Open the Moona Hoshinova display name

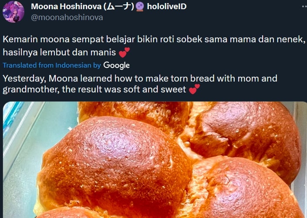(82, 7)
